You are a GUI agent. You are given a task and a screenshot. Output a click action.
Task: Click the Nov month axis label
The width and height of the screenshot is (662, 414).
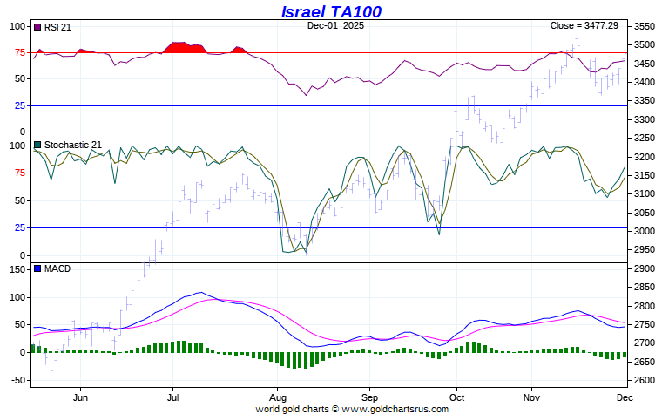click(531, 397)
